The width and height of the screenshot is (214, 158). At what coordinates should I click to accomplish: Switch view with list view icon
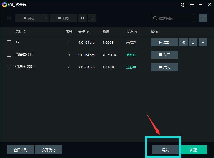(203, 18)
